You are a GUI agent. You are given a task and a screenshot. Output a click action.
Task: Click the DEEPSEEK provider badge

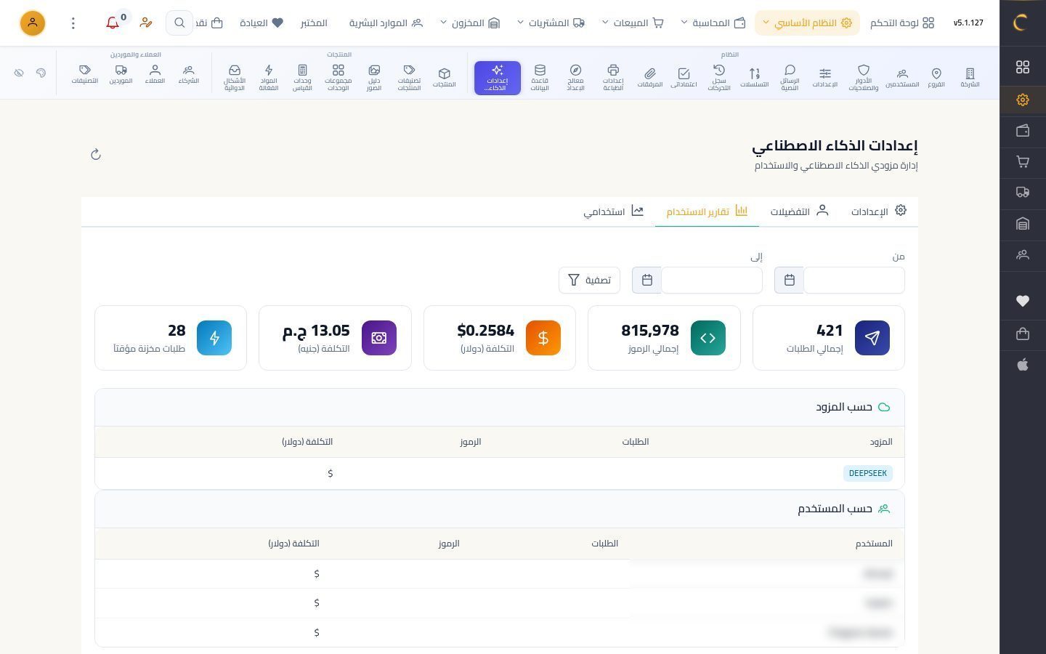pos(868,473)
